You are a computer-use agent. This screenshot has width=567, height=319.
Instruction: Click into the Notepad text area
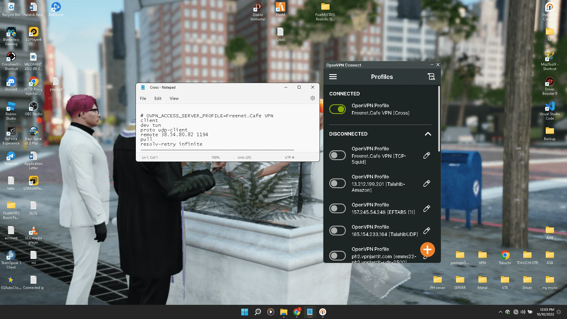[227, 128]
